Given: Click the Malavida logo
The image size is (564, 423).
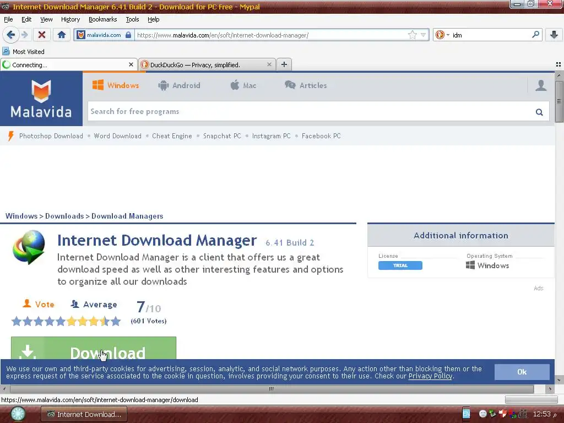Looking at the screenshot, I should click(x=41, y=99).
